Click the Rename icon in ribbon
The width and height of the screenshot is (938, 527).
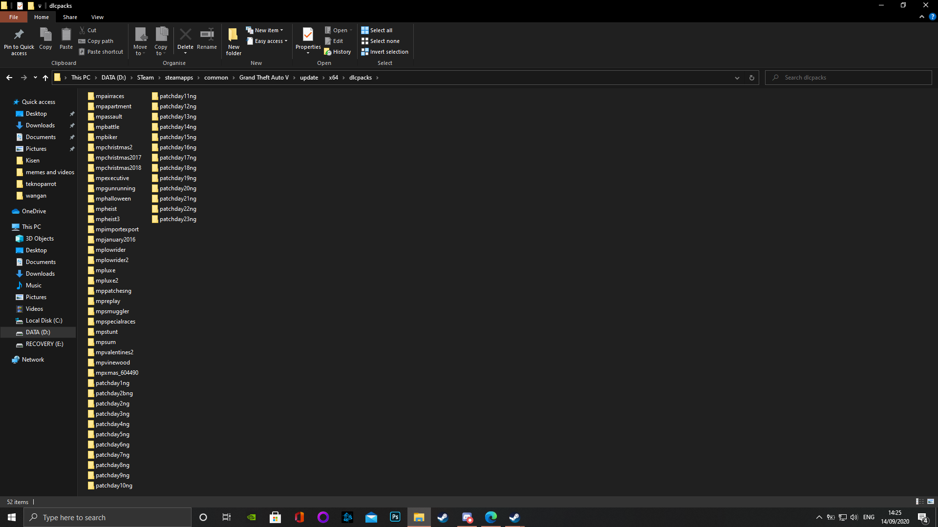[207, 39]
